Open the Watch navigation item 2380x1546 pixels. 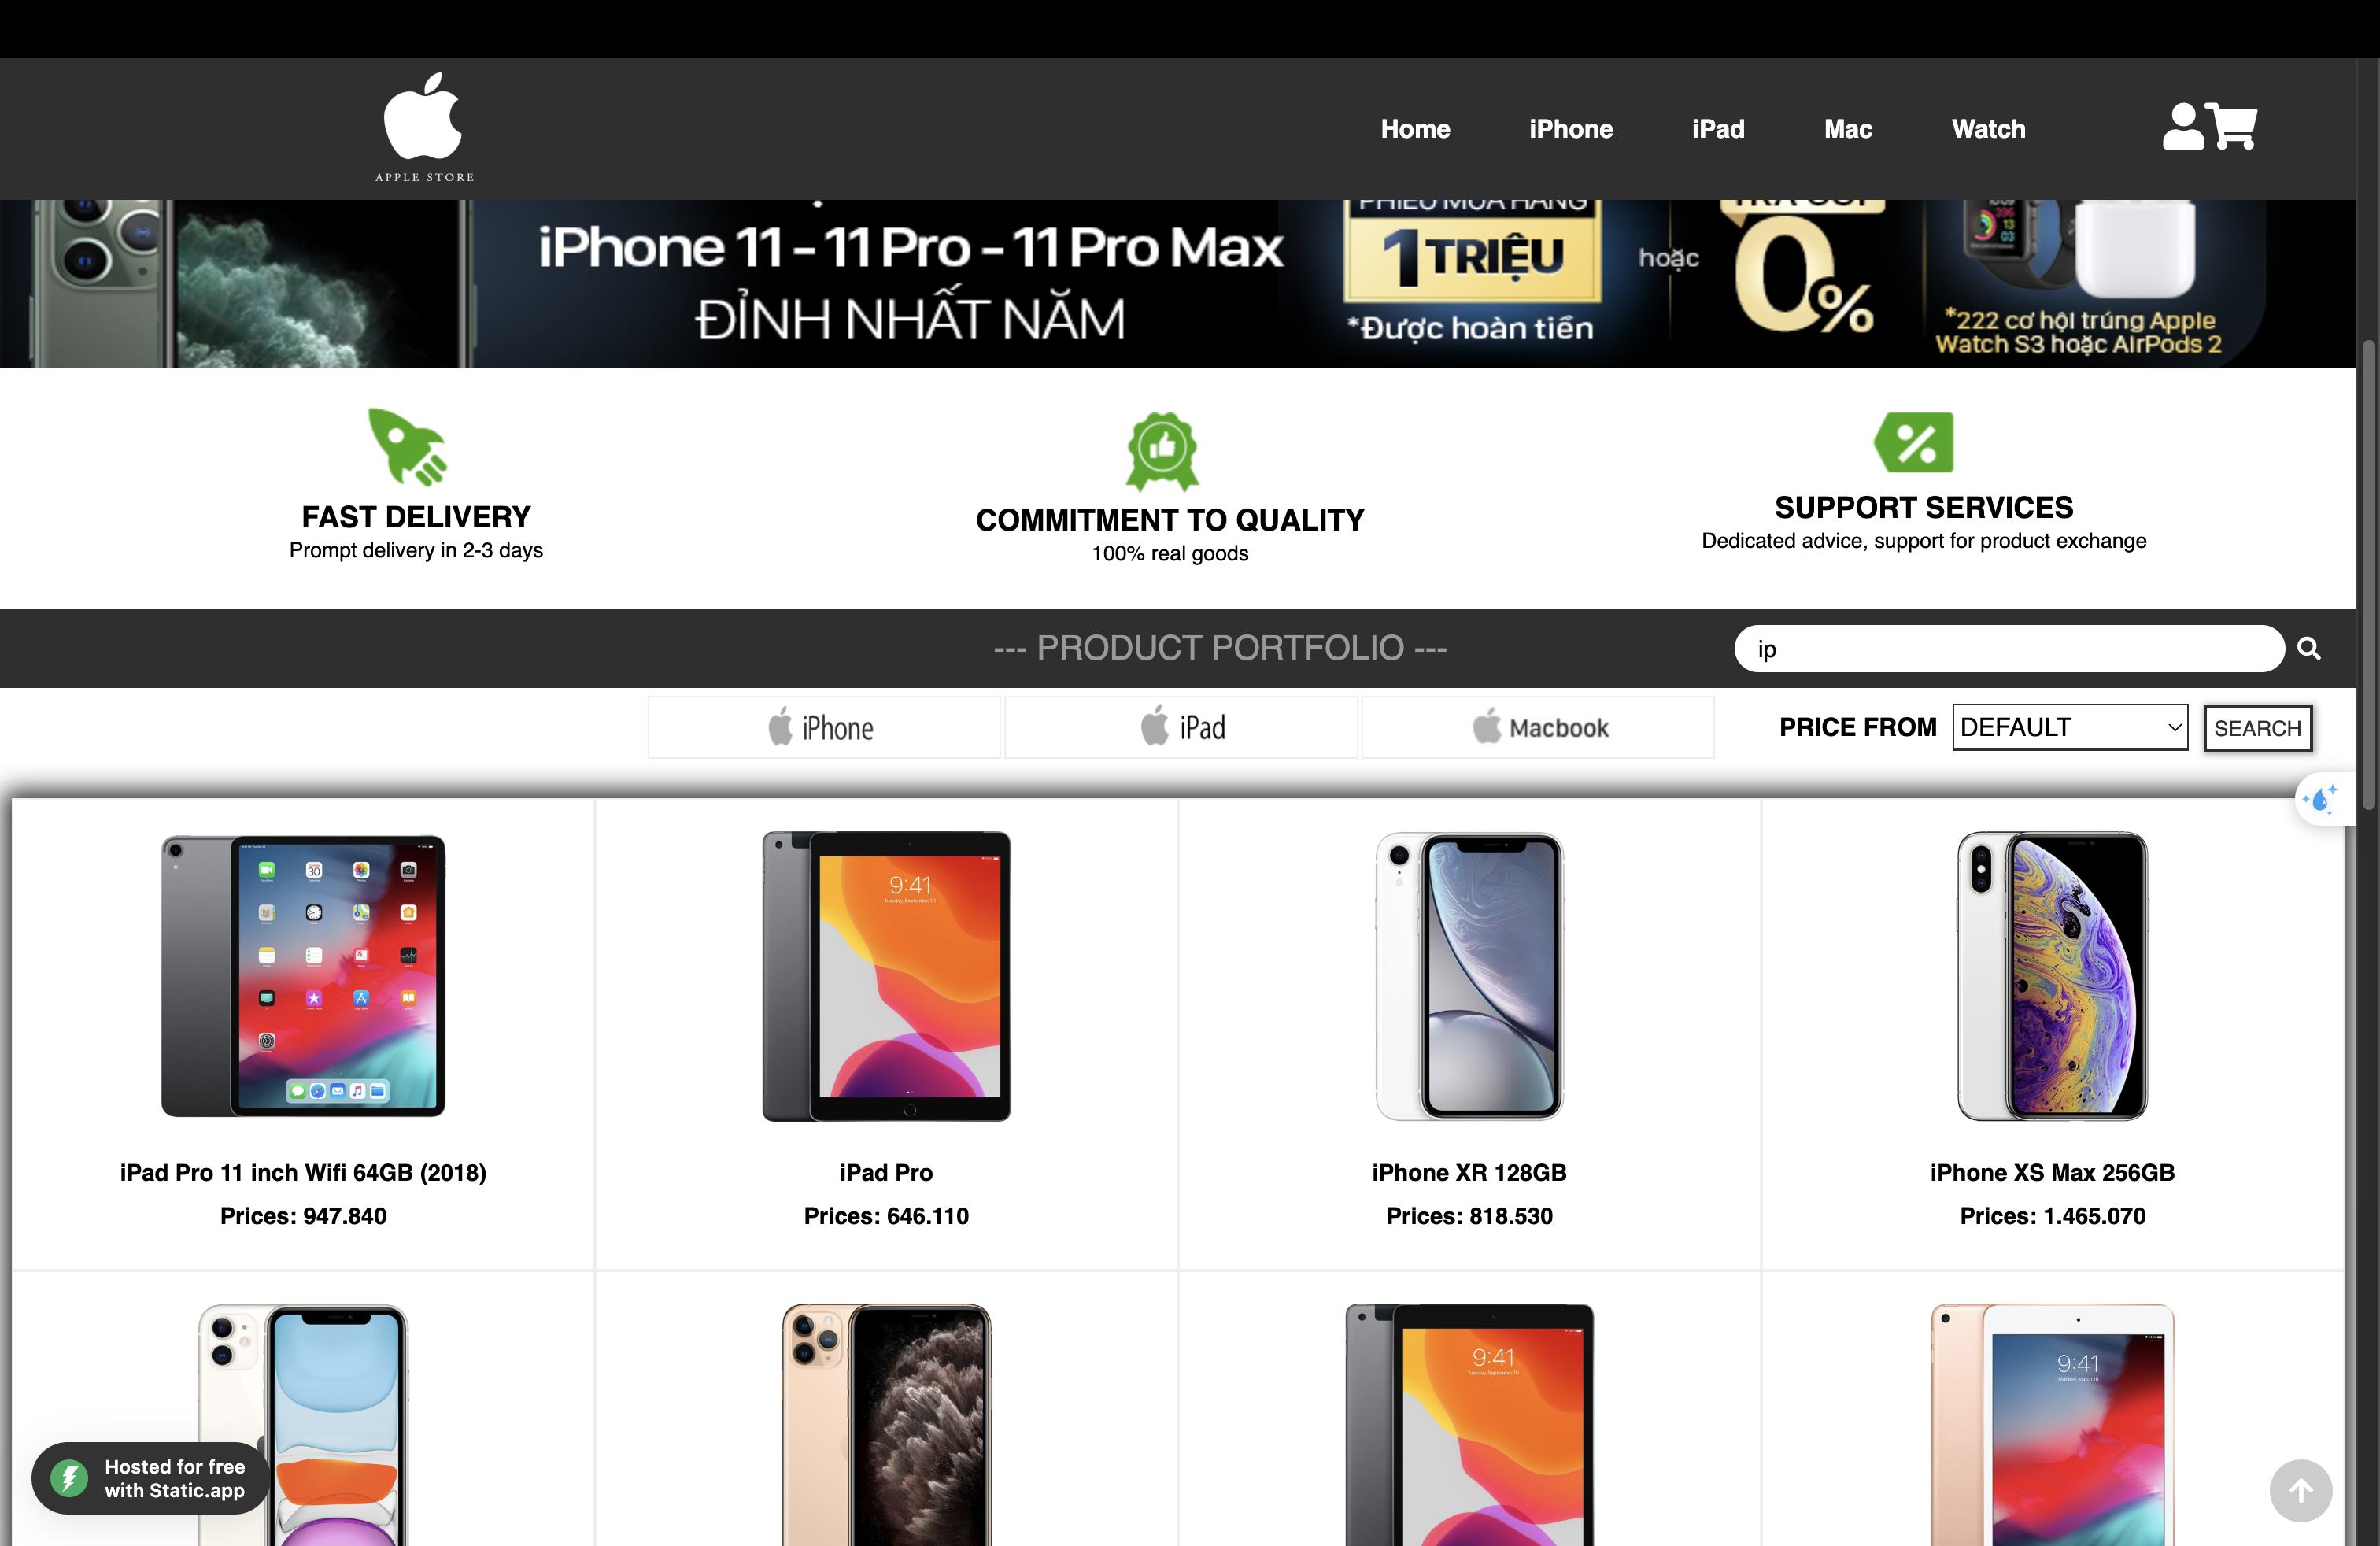coord(1988,129)
